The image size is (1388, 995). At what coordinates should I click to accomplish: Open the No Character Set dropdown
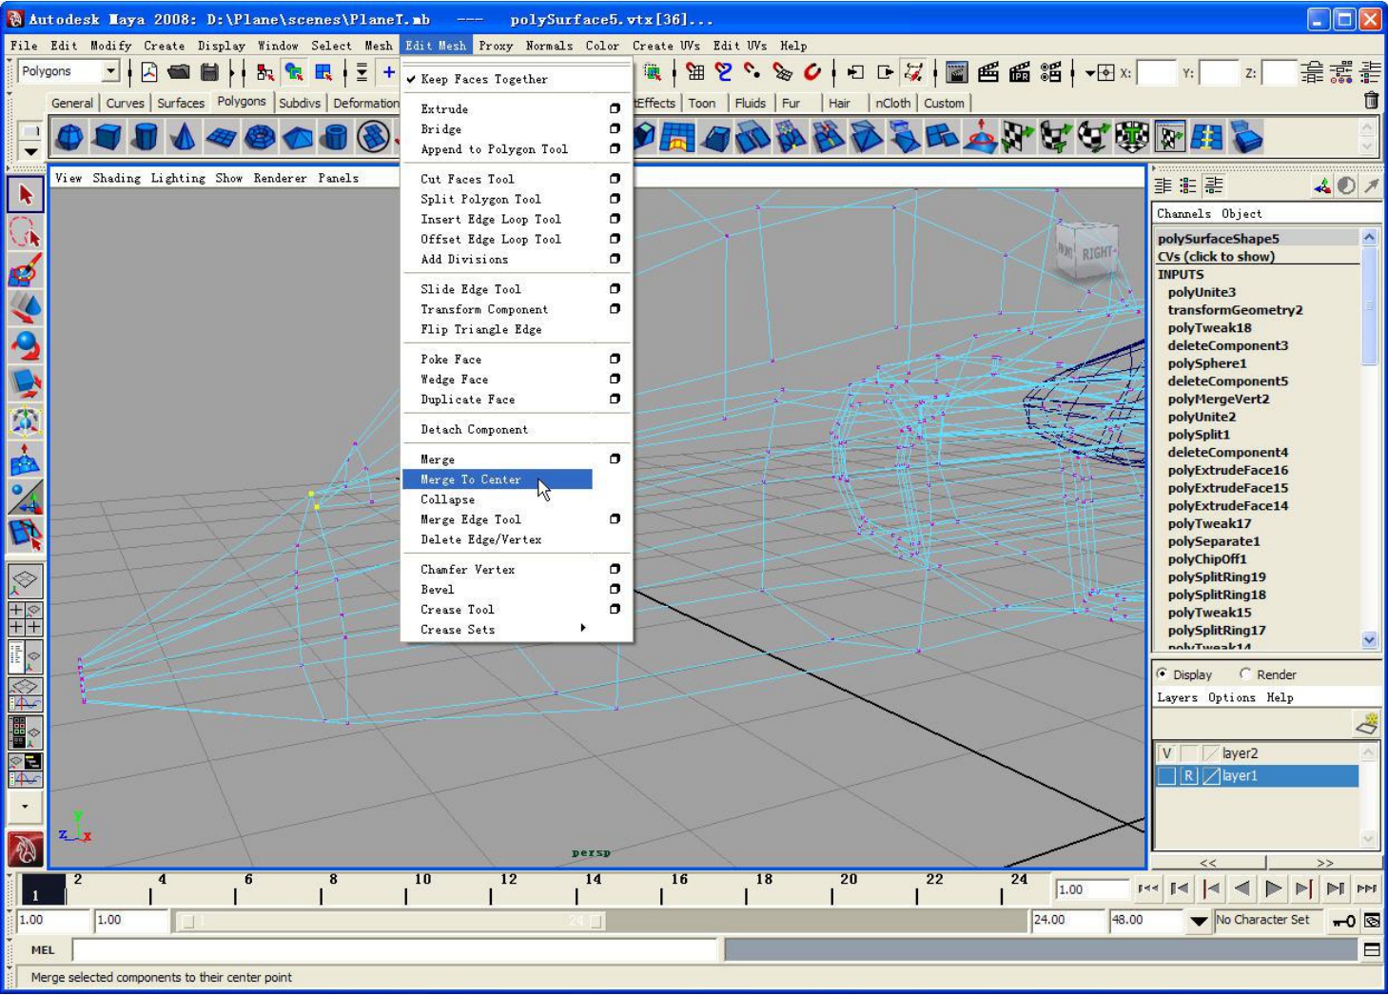pos(1199,920)
